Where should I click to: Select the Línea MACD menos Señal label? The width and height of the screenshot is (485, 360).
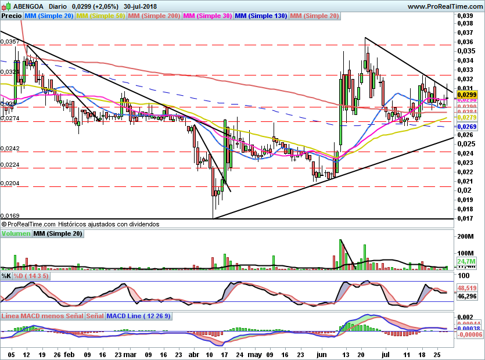pos(42,316)
